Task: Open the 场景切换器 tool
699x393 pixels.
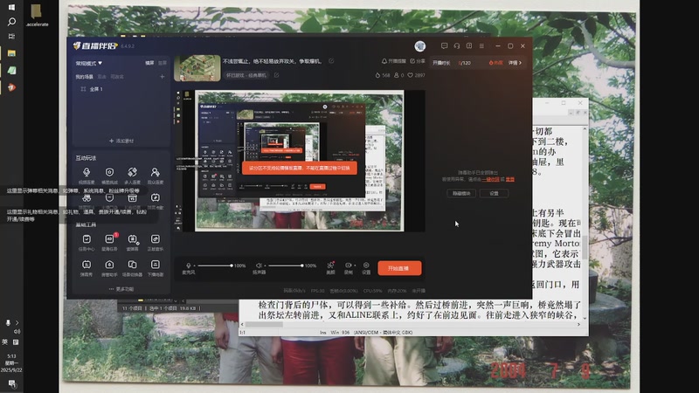Action: click(x=132, y=268)
